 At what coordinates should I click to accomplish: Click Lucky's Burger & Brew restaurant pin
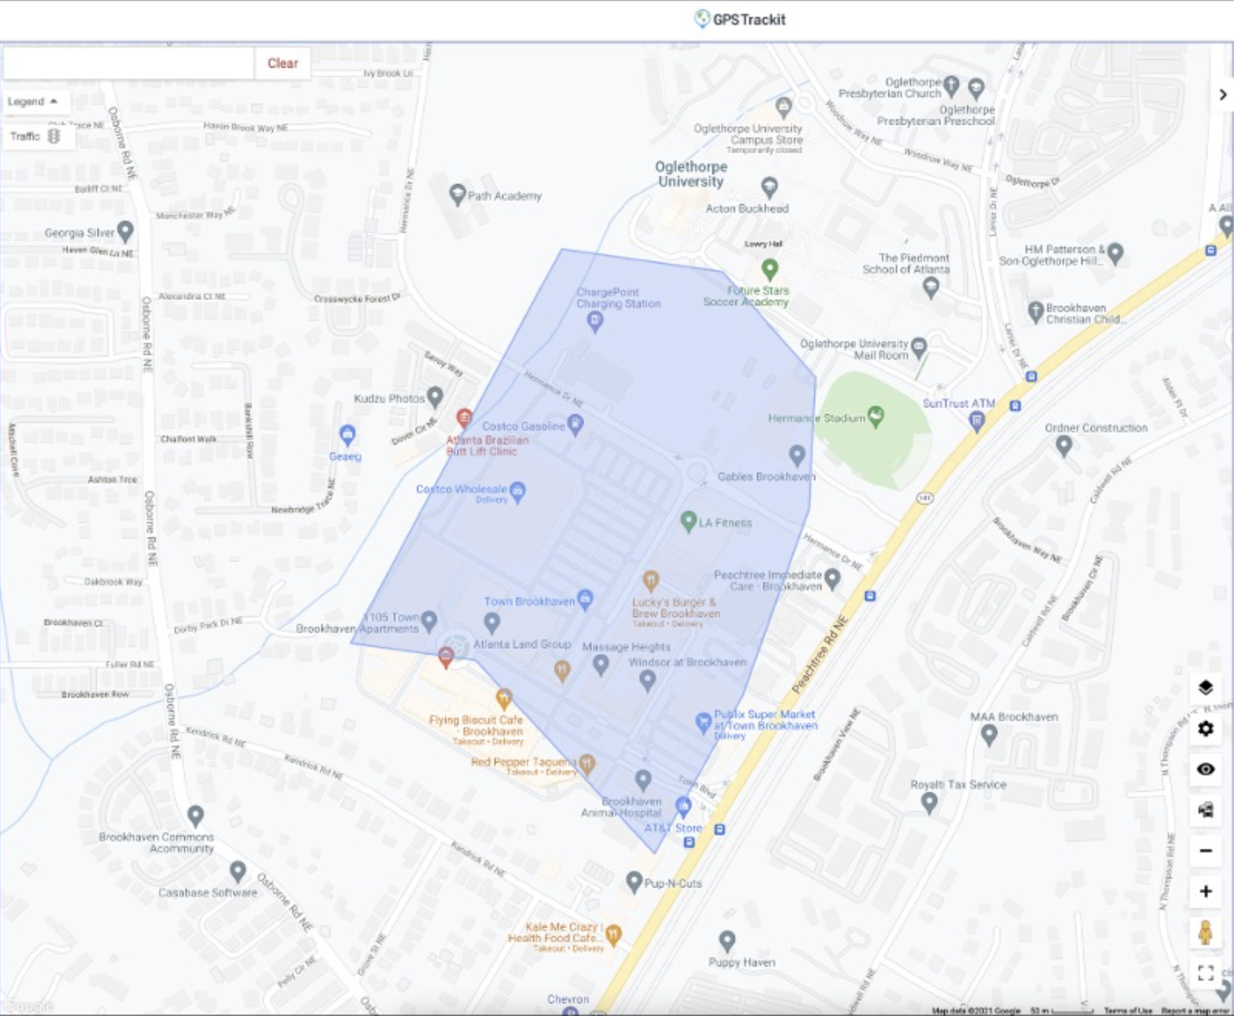[651, 581]
